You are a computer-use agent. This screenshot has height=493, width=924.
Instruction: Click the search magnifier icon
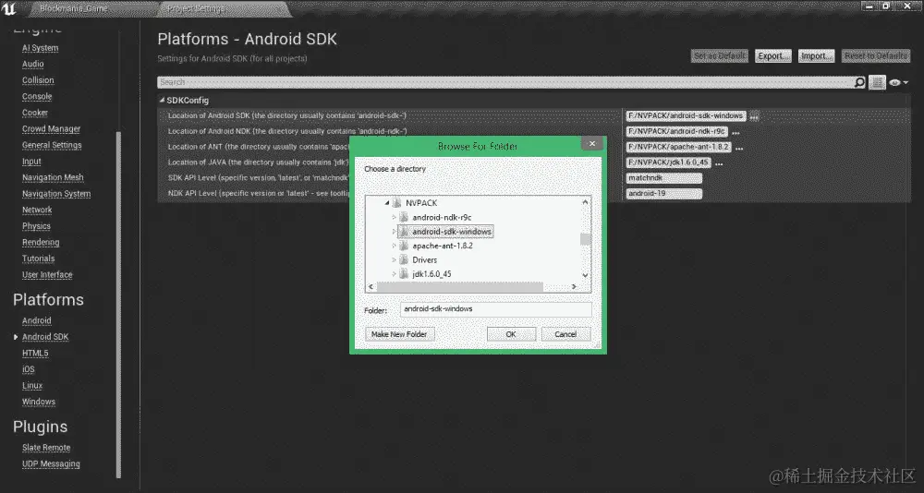tap(859, 82)
